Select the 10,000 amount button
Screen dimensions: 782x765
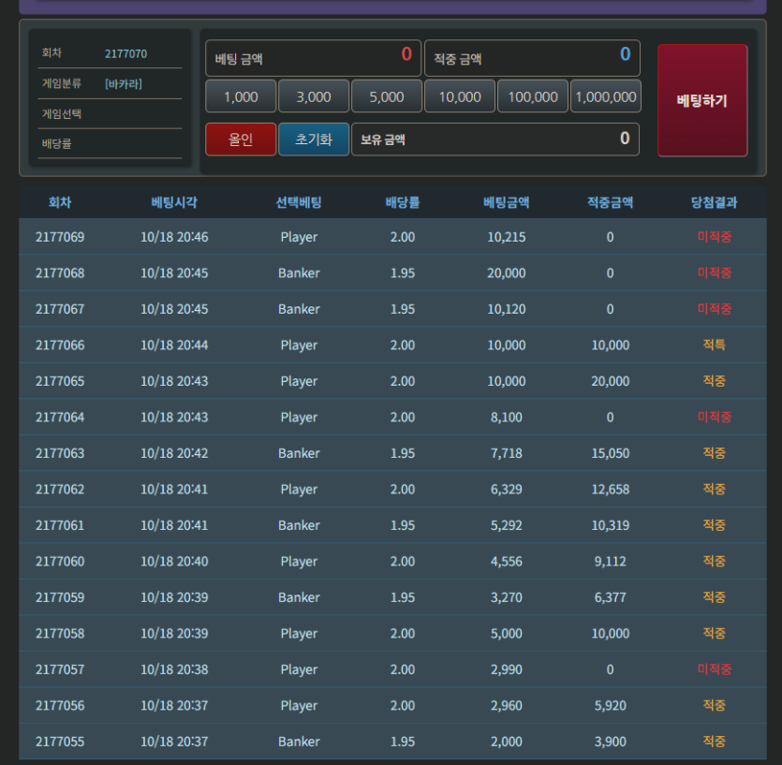click(459, 96)
